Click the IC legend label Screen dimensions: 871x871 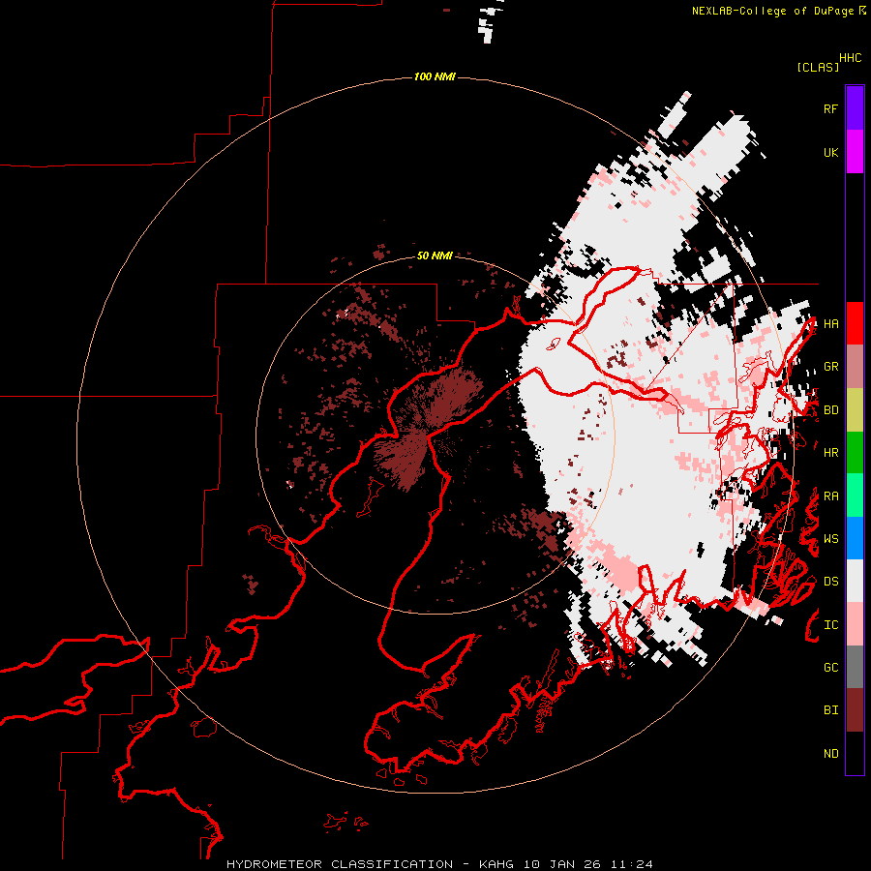tap(830, 625)
